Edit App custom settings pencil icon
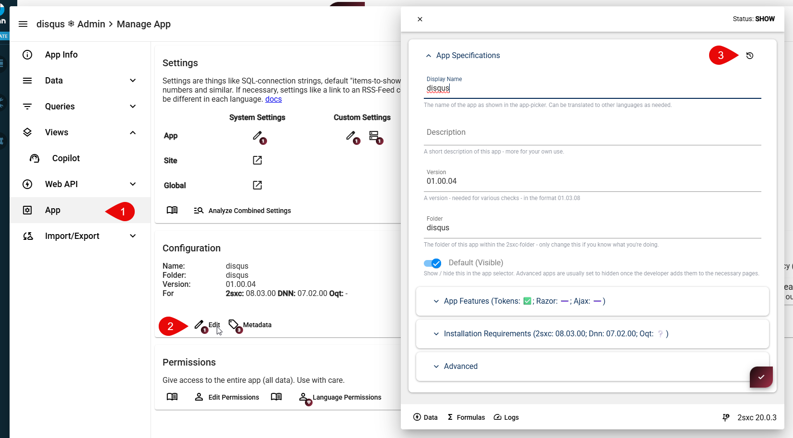 tap(351, 136)
